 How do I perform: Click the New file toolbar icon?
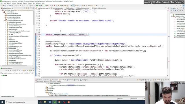2,5
